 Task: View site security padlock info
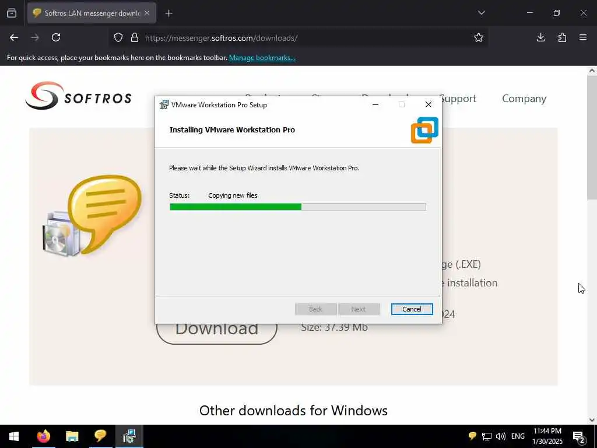(135, 38)
